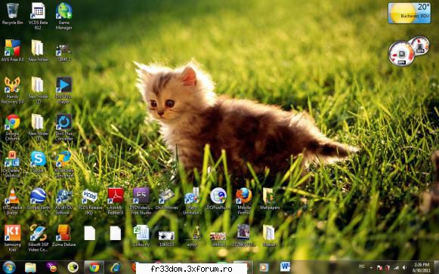Click the RO language indicator in tray
The width and height of the screenshot is (439, 274).
click(x=362, y=266)
